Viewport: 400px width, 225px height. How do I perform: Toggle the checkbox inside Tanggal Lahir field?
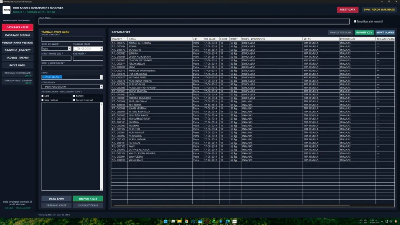[x=75, y=49]
